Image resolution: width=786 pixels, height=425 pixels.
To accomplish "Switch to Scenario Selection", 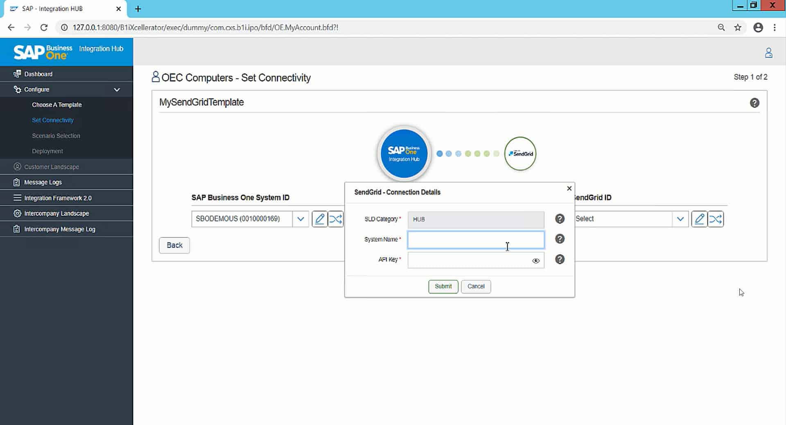I will (x=56, y=136).
